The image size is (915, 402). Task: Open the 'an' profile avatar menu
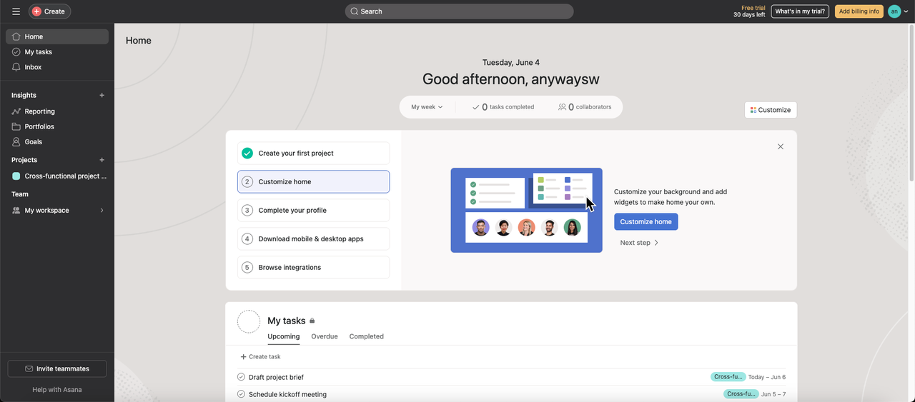pyautogui.click(x=894, y=11)
